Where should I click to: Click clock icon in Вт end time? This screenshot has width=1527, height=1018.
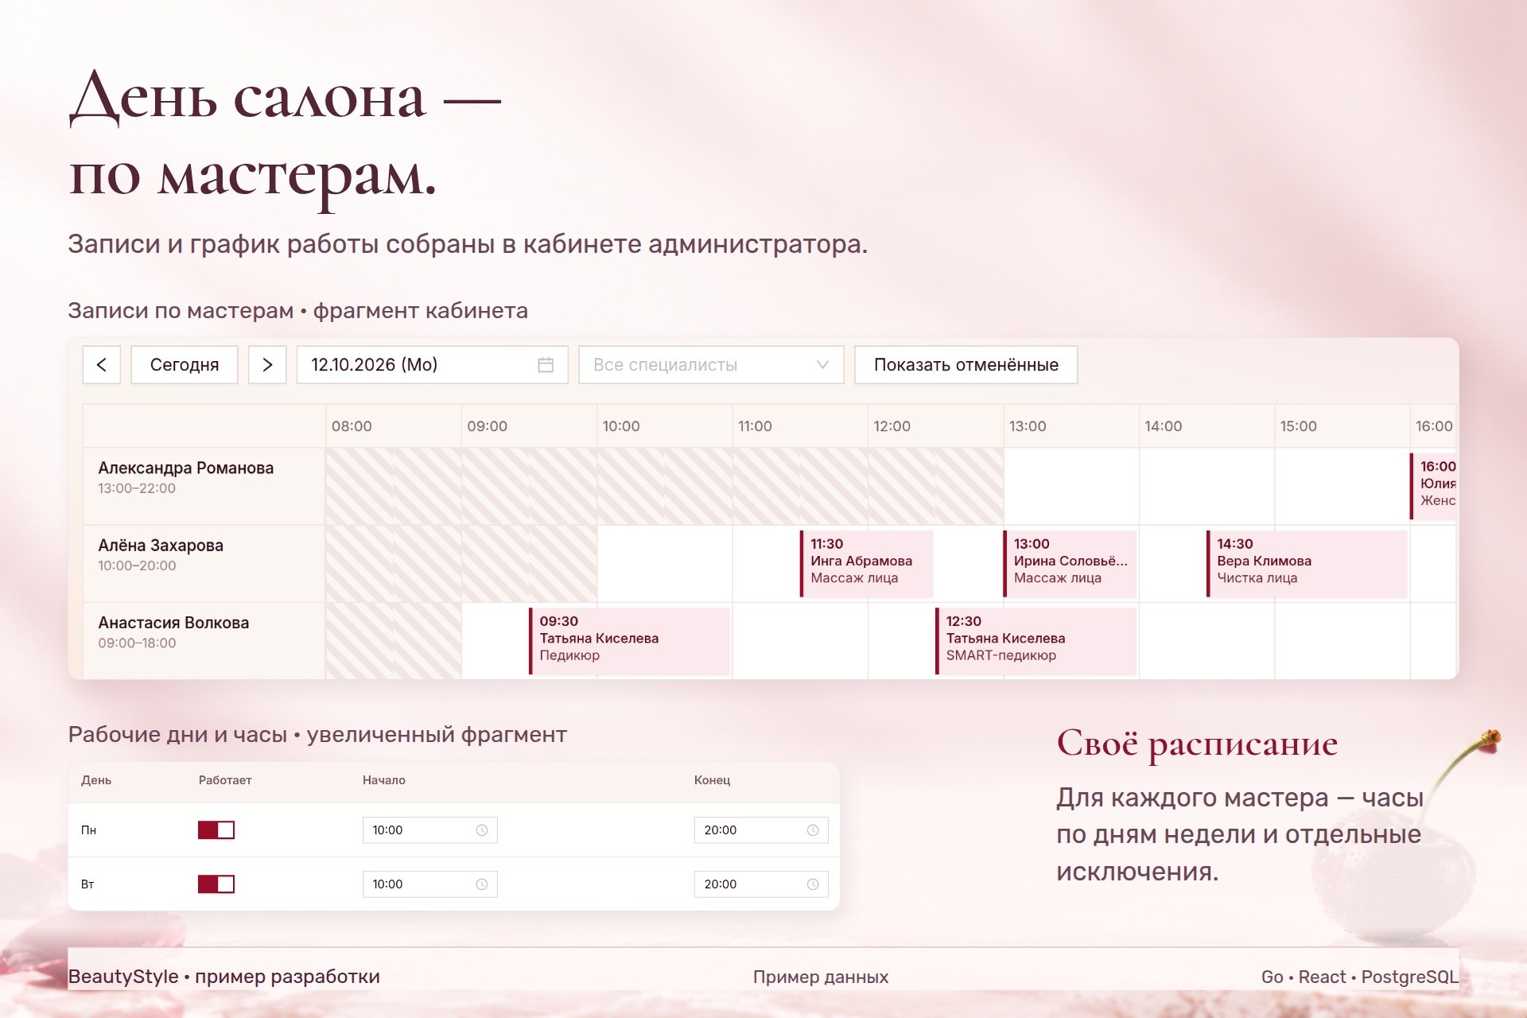tap(813, 884)
